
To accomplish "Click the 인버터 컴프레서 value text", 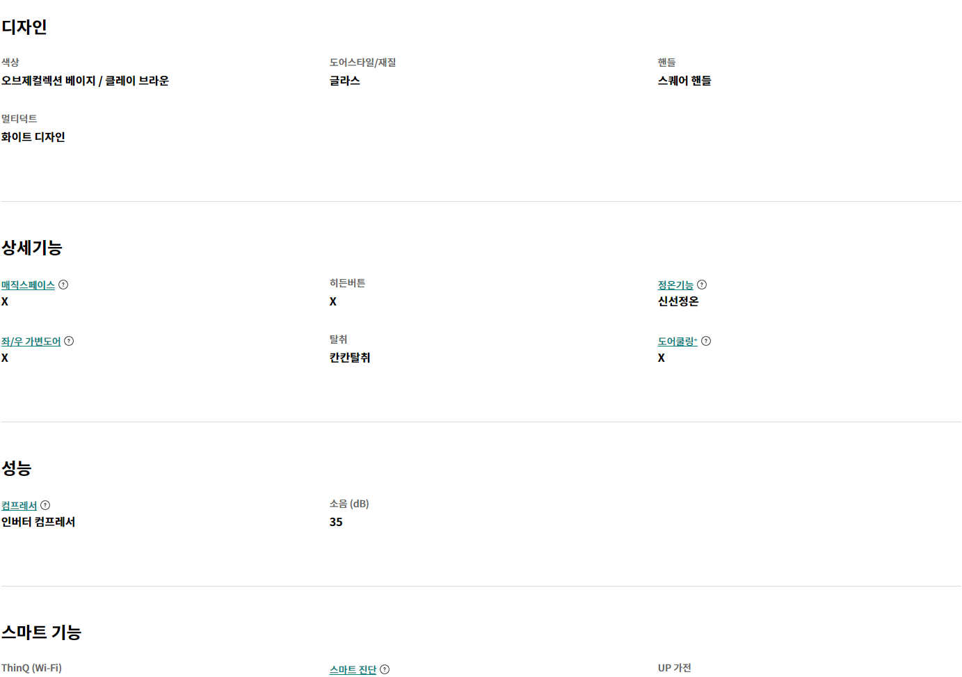I will click(38, 522).
